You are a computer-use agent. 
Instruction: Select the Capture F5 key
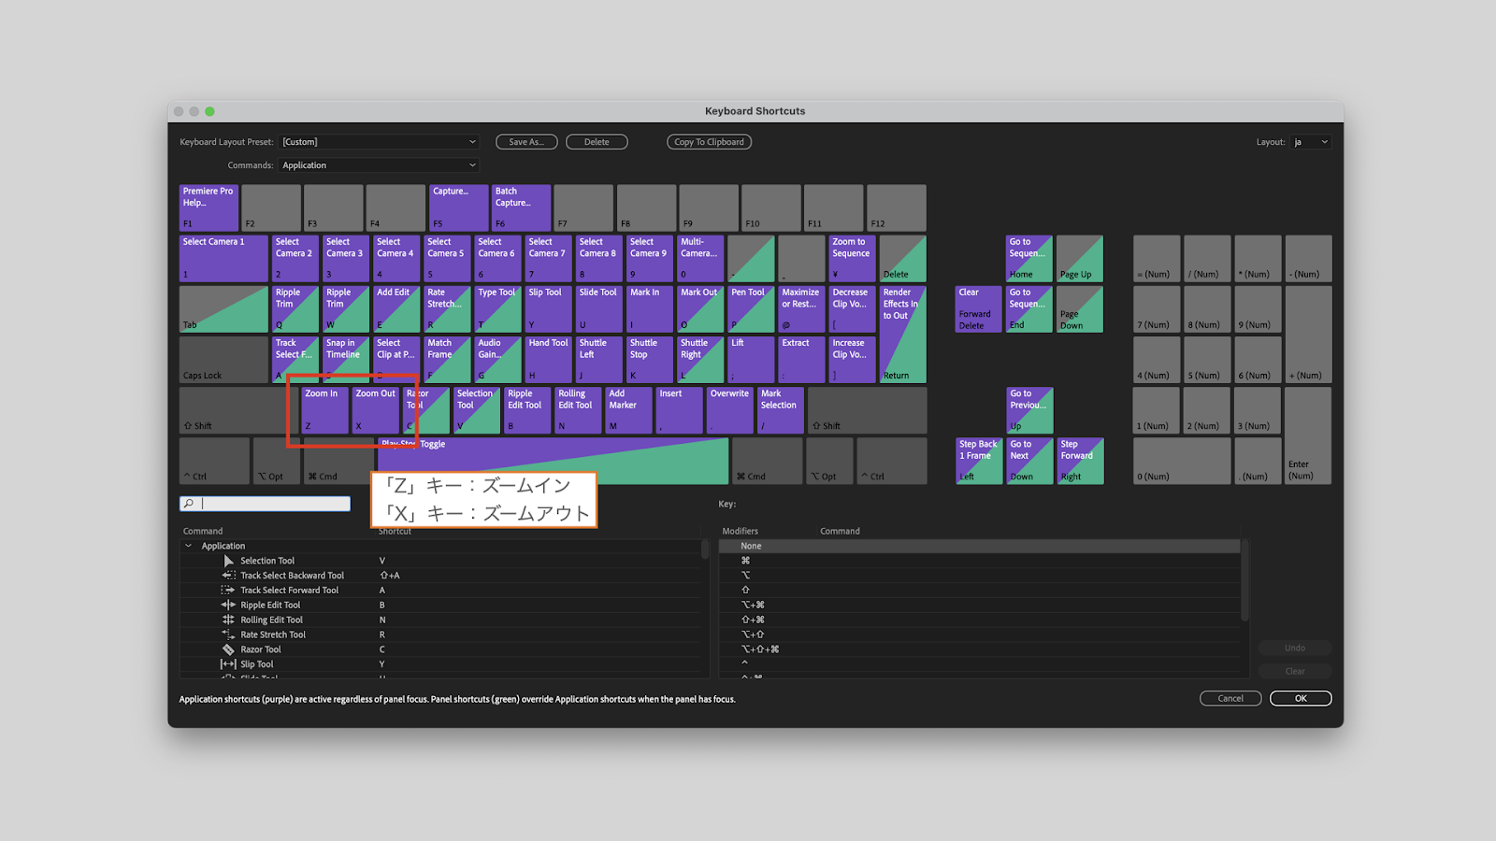pyautogui.click(x=459, y=207)
